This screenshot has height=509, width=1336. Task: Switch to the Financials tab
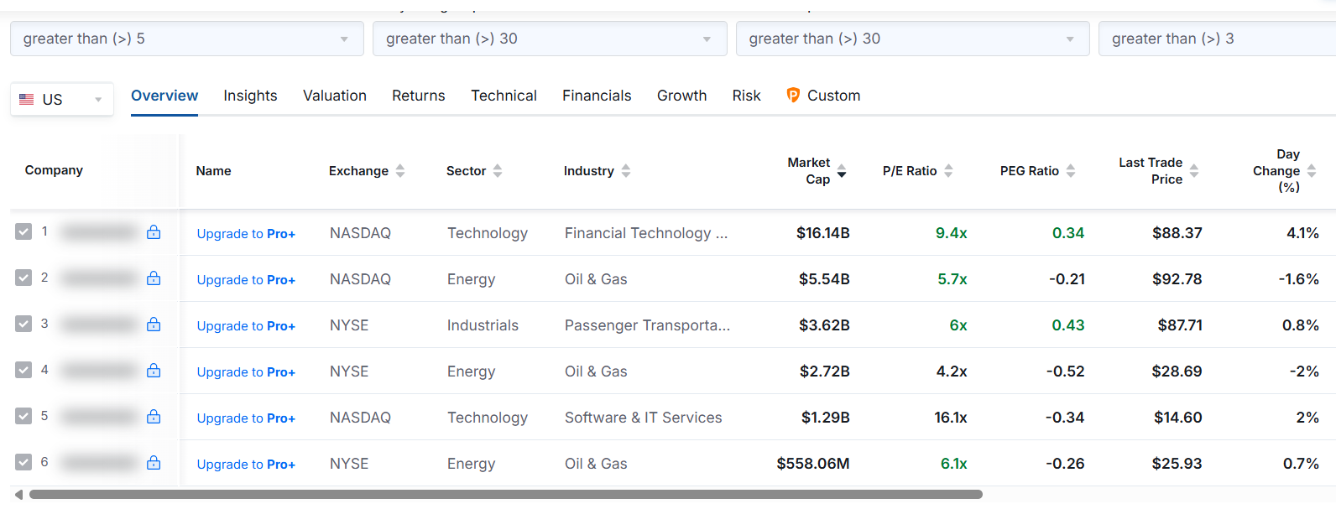pyautogui.click(x=597, y=96)
